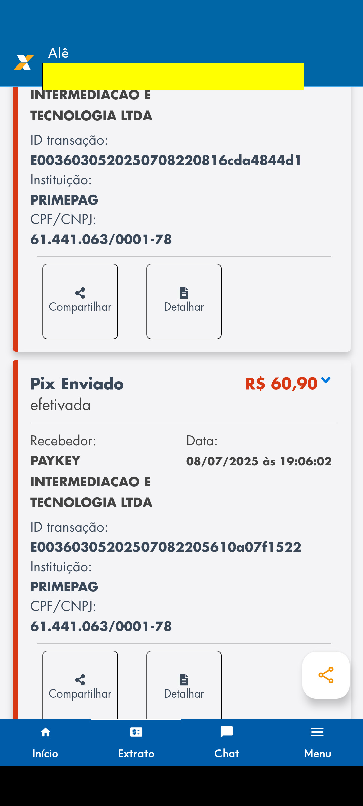Tap PRIMEPAG institution in the R$ 60,90 card
This screenshot has height=806, width=363.
point(64,587)
